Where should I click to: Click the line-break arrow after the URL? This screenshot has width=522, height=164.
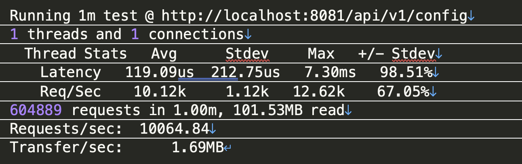point(471,17)
